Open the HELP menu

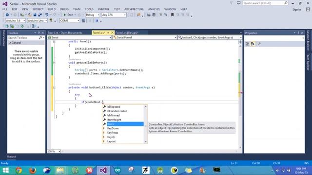pos(184,9)
